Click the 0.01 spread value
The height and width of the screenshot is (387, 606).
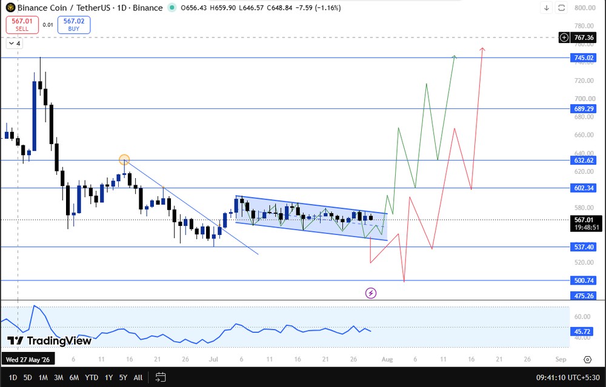48,25
